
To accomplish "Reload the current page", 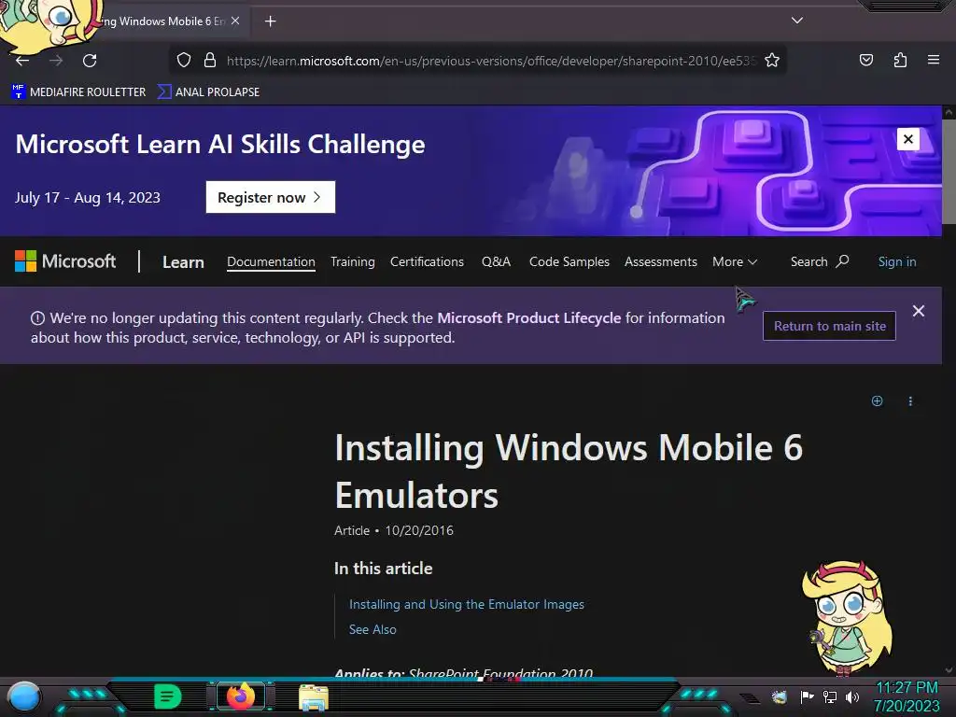I will point(90,61).
